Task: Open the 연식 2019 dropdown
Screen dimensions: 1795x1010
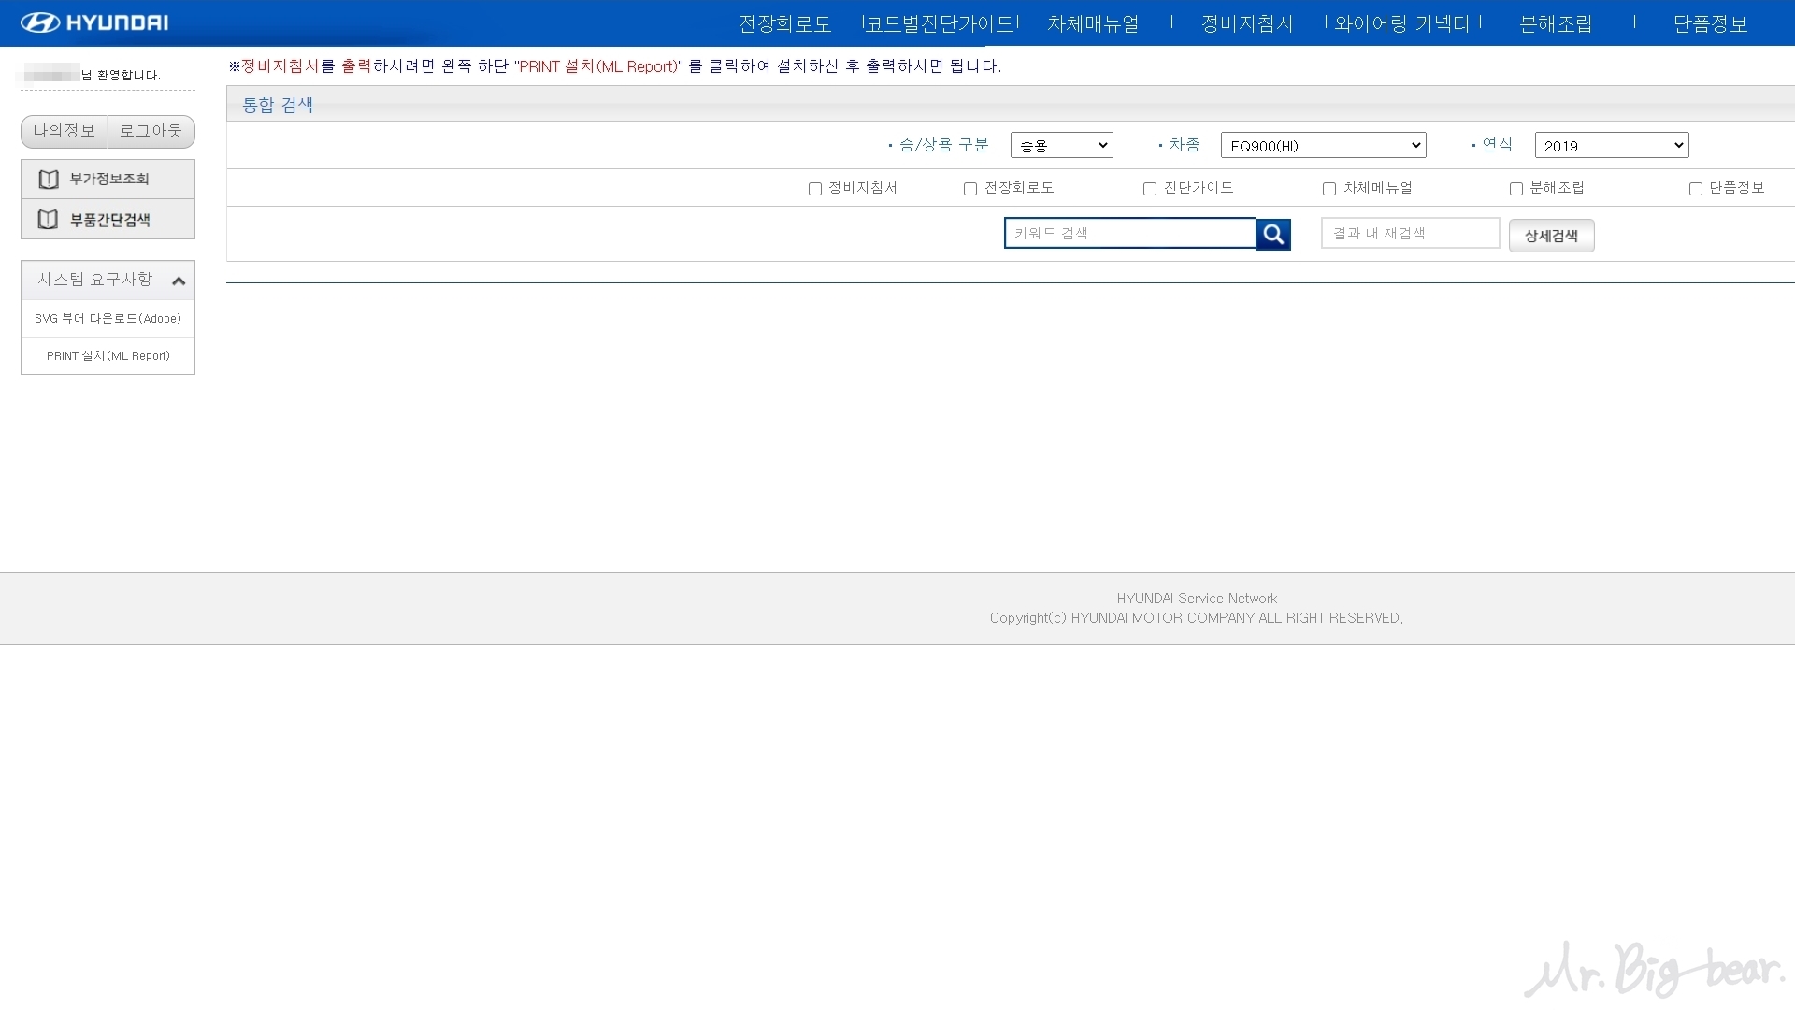Action: [1611, 145]
